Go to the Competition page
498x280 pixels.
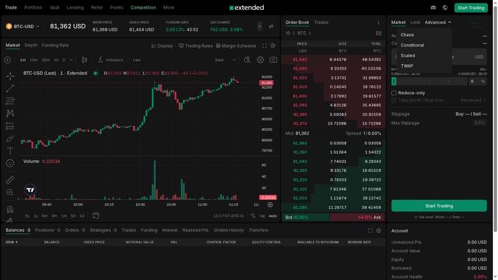point(143,7)
